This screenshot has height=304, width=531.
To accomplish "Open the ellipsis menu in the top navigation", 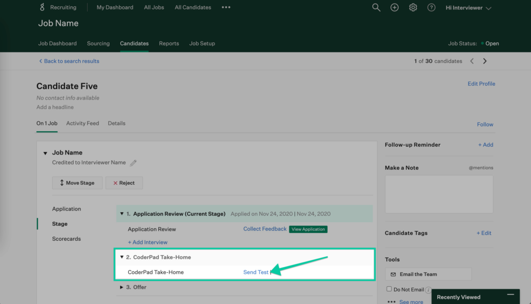I will (226, 7).
